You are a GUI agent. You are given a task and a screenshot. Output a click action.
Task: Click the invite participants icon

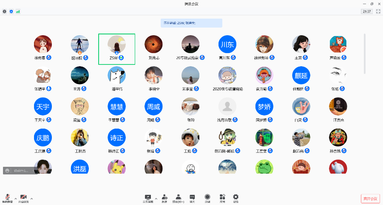[164, 198]
